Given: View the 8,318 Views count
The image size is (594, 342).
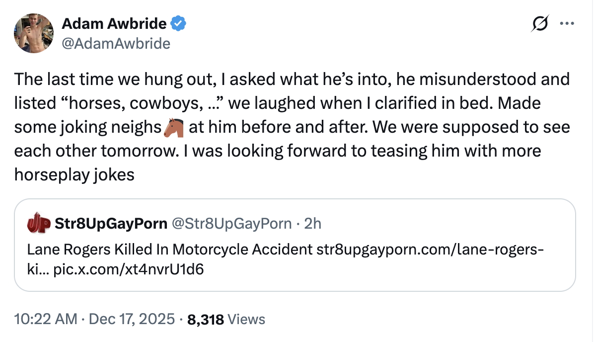Looking at the screenshot, I should coord(226,319).
